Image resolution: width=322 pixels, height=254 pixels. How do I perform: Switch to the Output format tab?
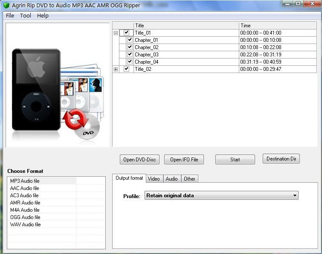click(129, 178)
